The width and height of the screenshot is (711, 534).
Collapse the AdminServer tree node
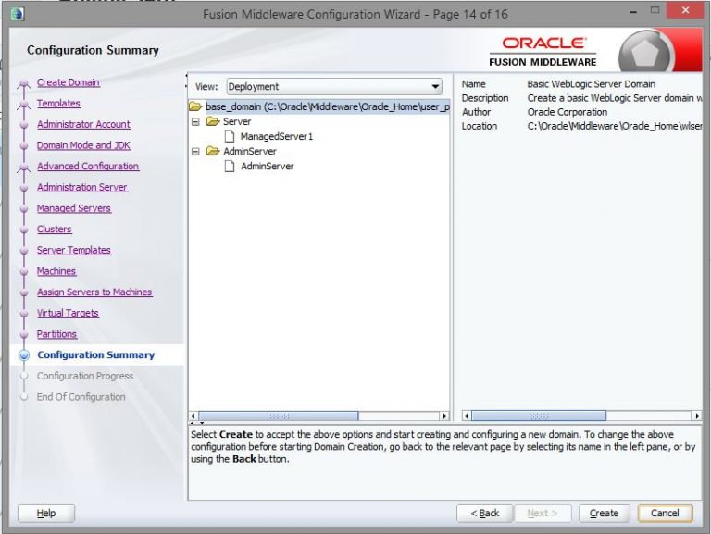pos(195,152)
